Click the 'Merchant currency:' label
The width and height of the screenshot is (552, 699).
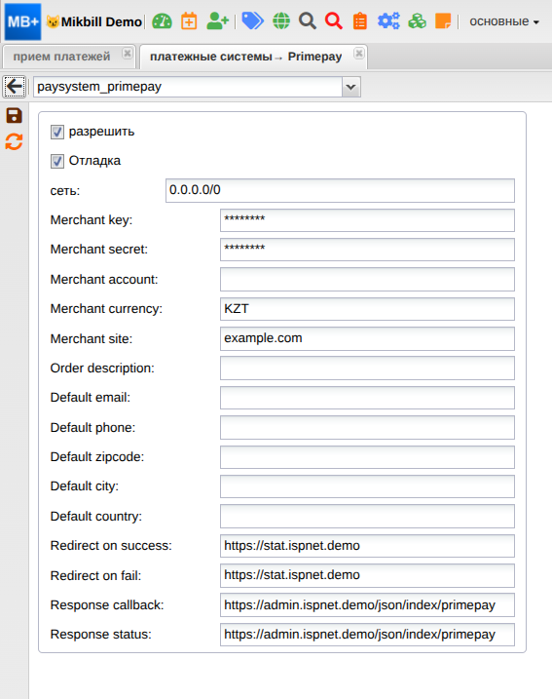tap(106, 308)
